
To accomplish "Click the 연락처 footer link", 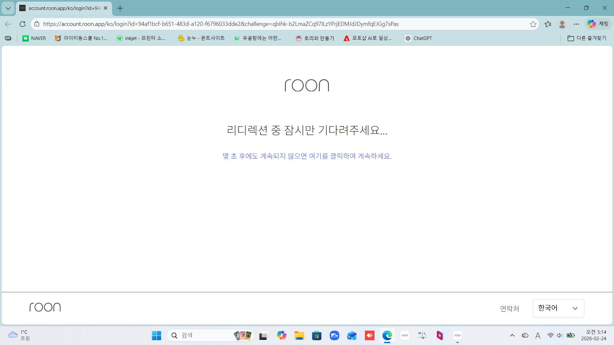I will click(509, 309).
